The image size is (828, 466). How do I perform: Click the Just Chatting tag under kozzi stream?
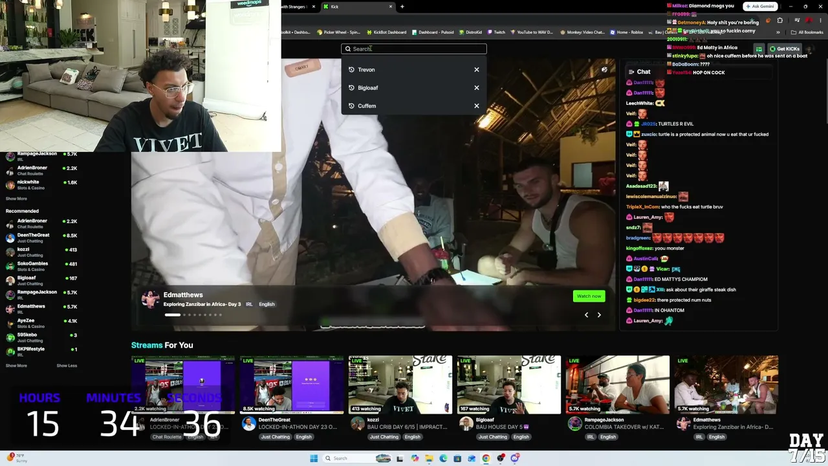[384, 437]
